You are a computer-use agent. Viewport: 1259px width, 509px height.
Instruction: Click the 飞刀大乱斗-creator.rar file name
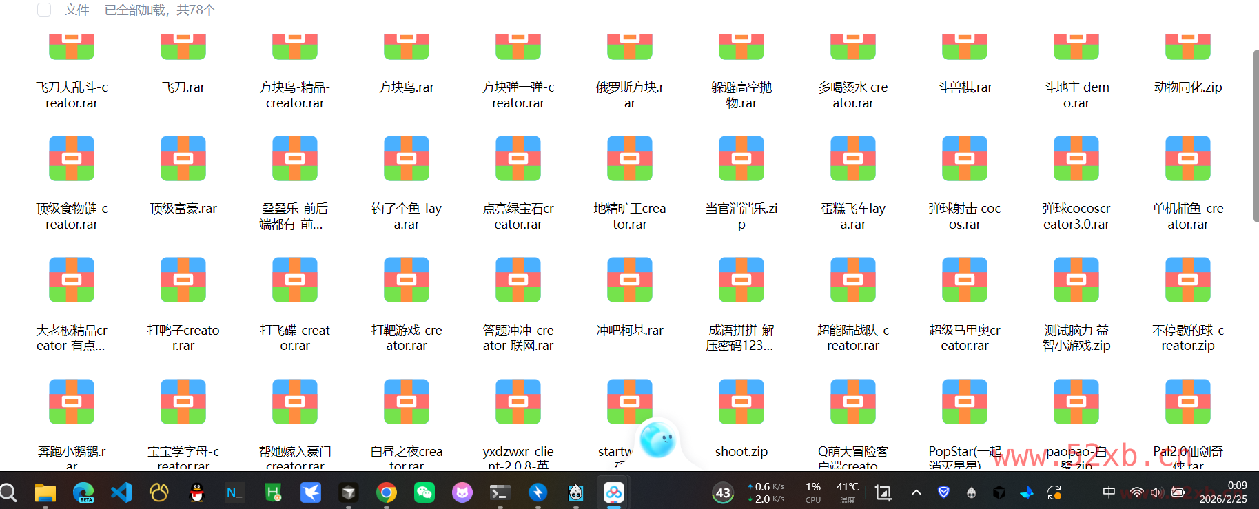click(x=72, y=95)
